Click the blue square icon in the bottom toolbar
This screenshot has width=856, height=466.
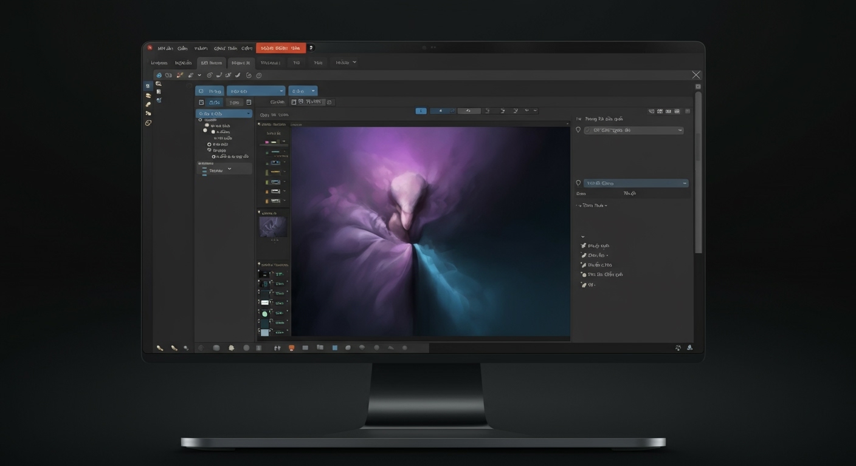334,348
